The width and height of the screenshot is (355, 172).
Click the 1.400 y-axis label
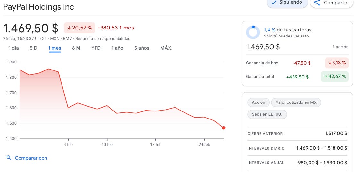(11, 138)
